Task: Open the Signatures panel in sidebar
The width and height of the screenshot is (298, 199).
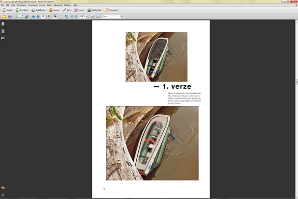Action: (x=3, y=38)
